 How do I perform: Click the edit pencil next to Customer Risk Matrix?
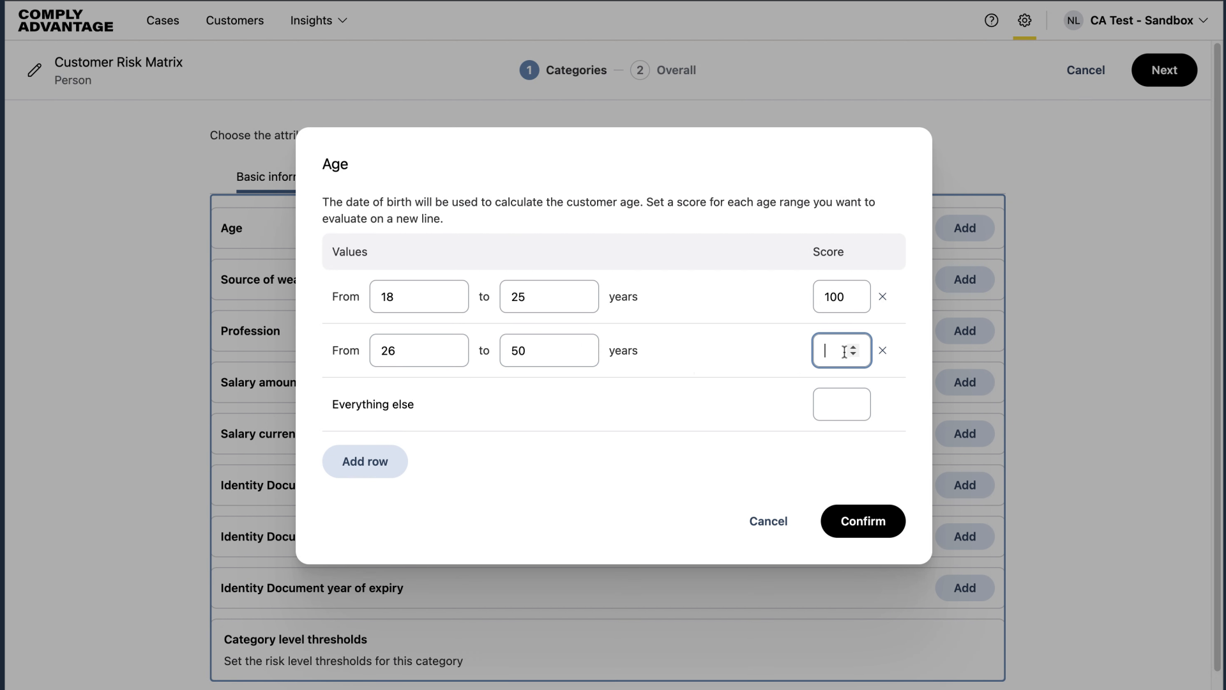(x=35, y=70)
